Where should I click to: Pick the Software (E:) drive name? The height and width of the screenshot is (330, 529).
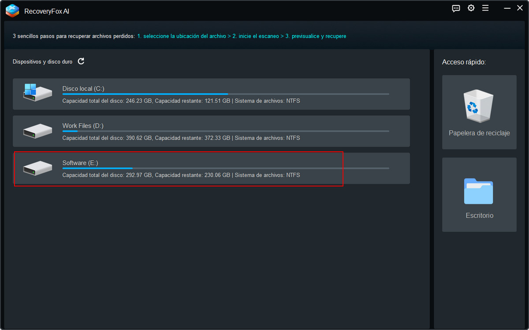80,163
